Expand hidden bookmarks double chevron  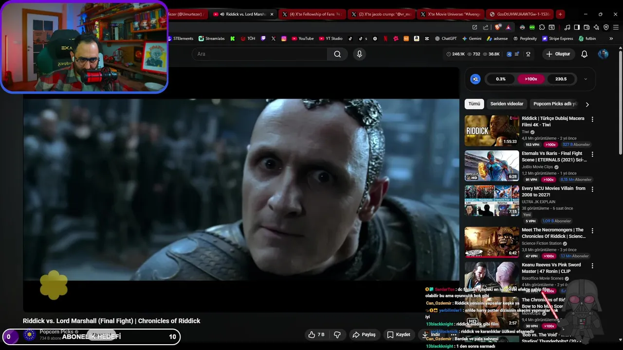(612, 38)
